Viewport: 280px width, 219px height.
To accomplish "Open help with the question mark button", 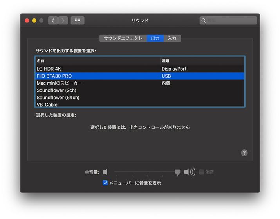I will [x=244, y=153].
